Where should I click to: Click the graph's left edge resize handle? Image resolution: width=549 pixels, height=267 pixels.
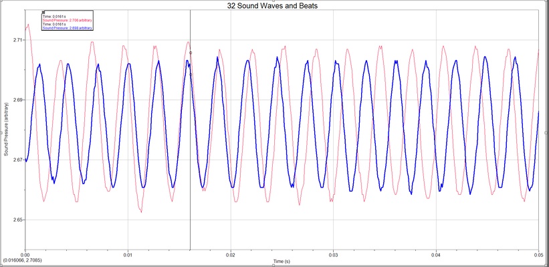pos(1,133)
